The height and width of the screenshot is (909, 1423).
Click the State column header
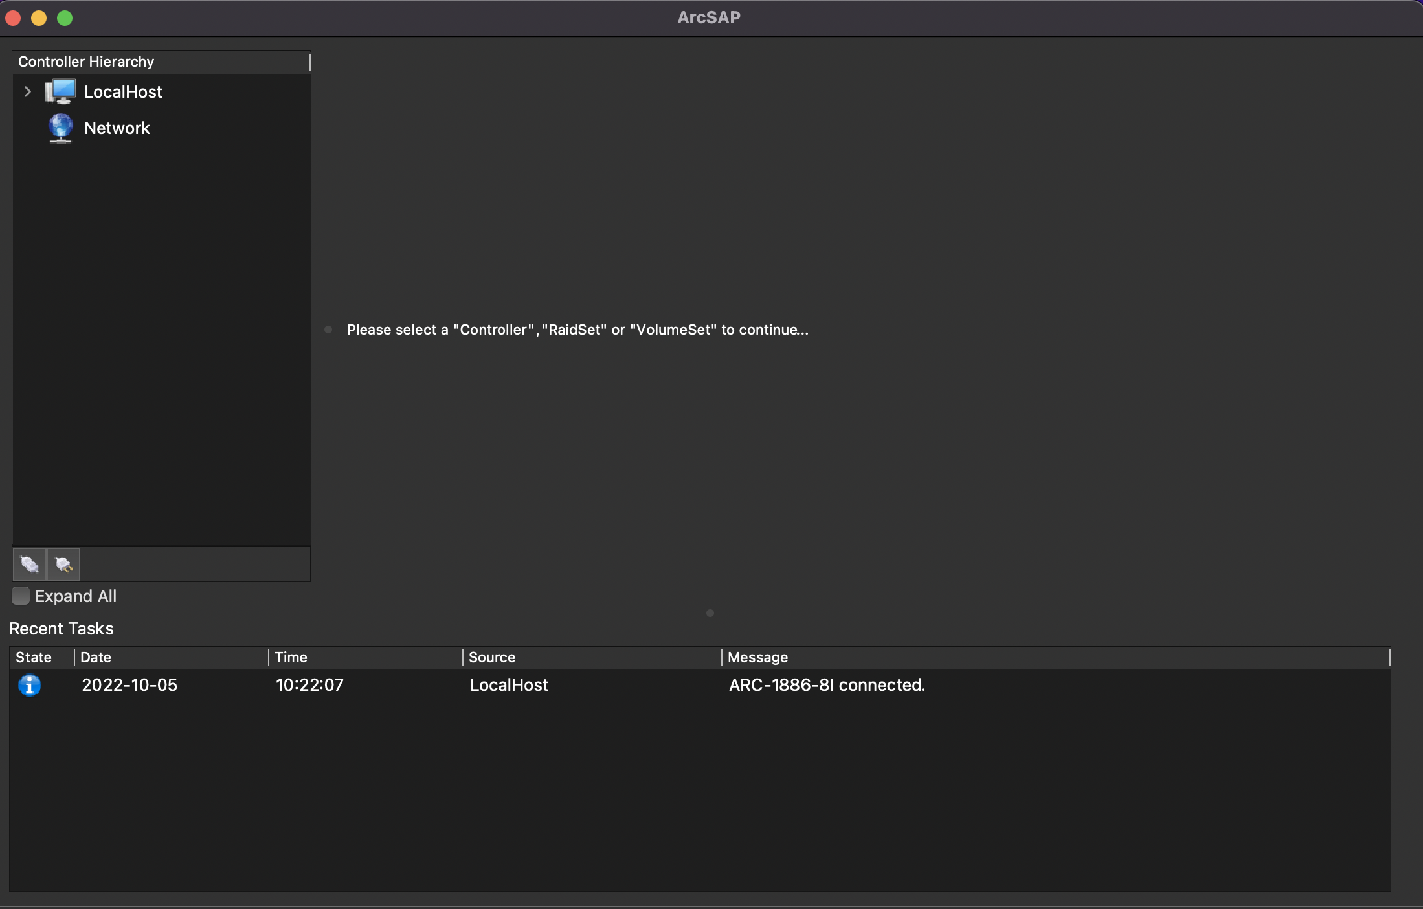pos(34,658)
